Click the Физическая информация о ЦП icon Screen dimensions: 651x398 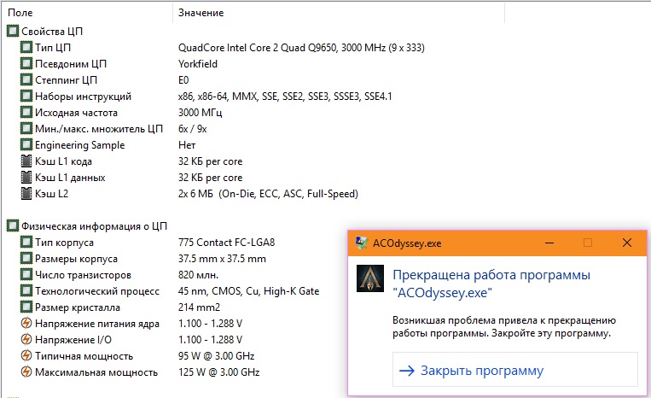pos(12,226)
